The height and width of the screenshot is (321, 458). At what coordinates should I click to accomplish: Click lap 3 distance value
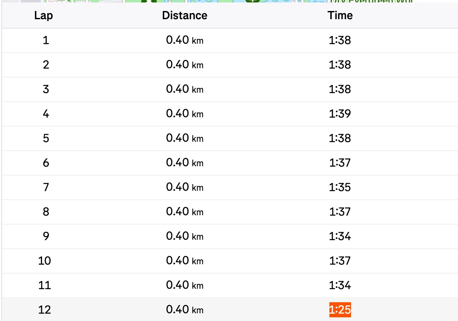click(185, 89)
